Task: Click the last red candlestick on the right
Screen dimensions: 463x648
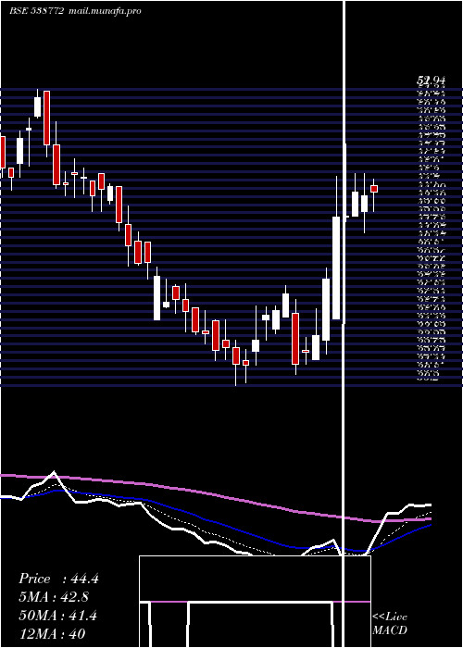Action: click(374, 189)
